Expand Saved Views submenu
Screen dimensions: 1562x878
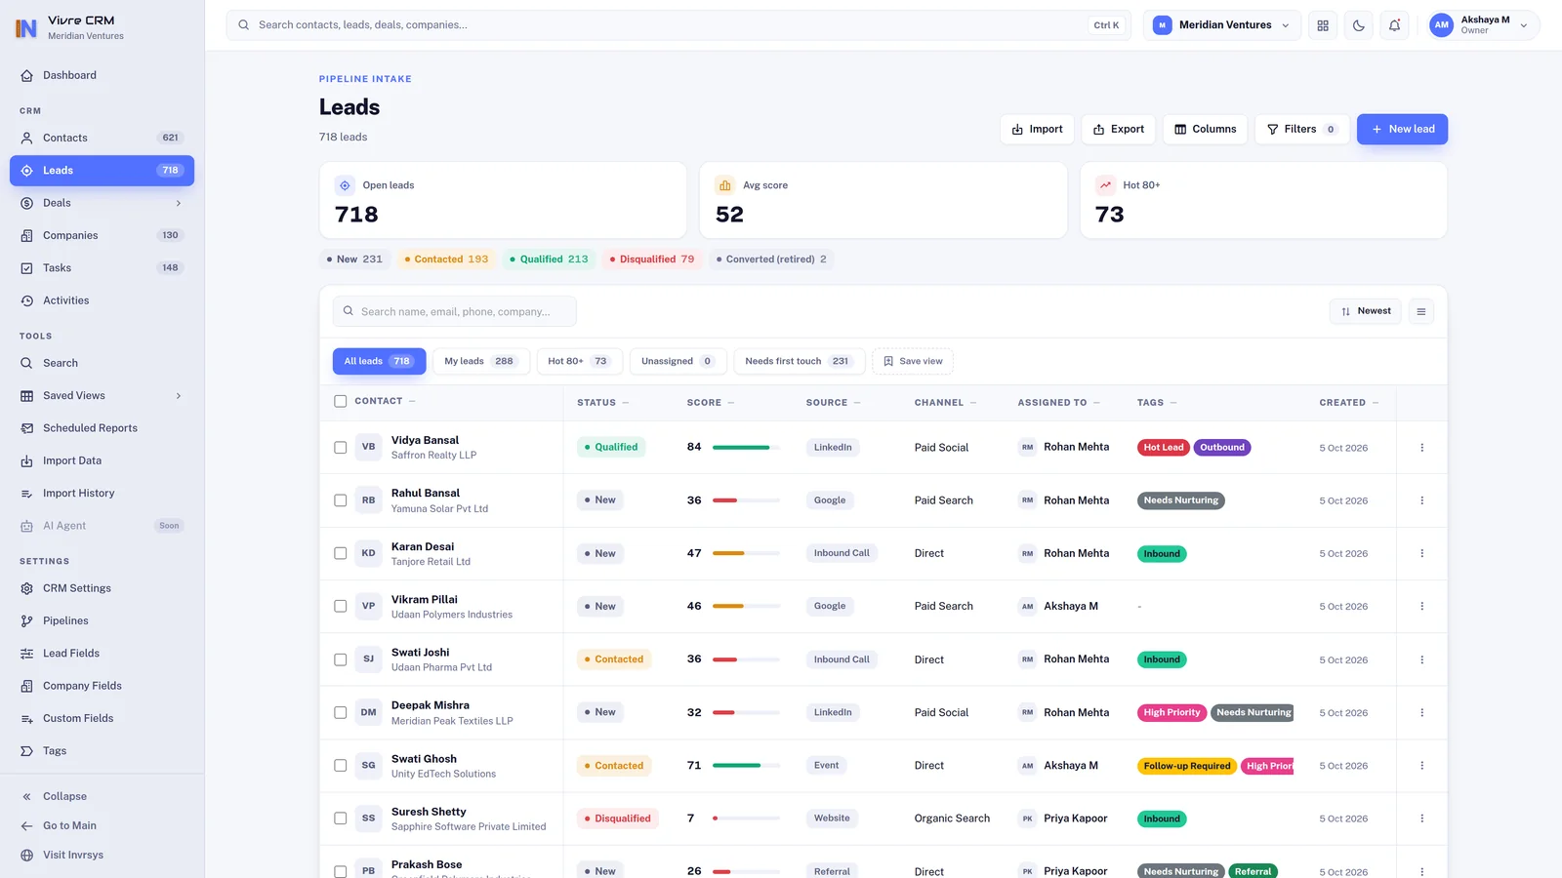(x=179, y=396)
